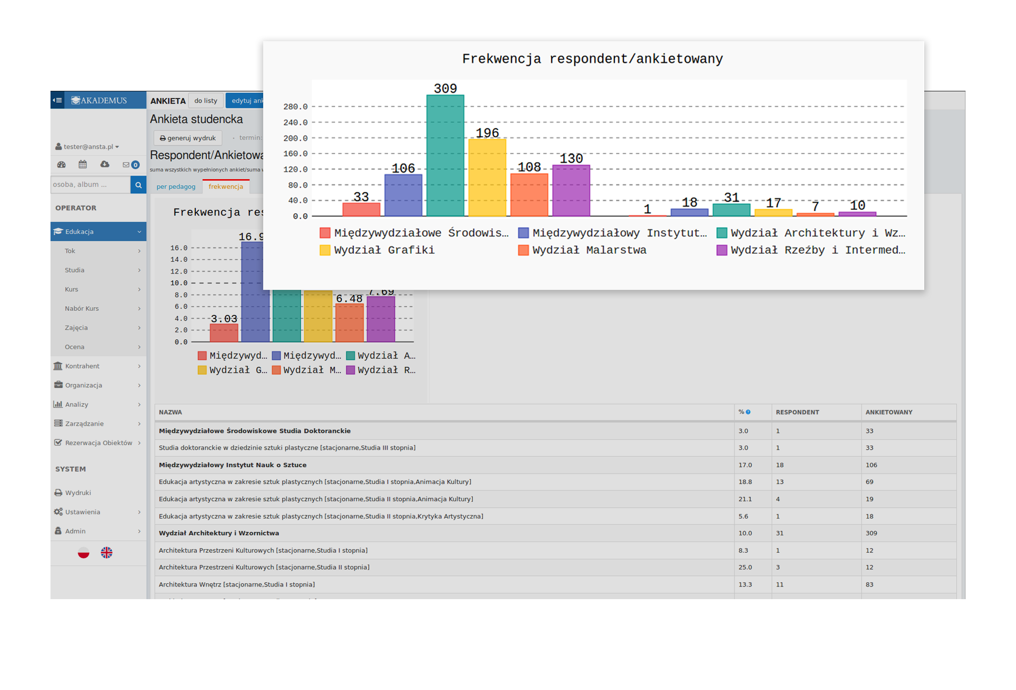Image resolution: width=1016 pixels, height=690 pixels.
Task: Open the mail envelope messages icon
Action: [126, 165]
